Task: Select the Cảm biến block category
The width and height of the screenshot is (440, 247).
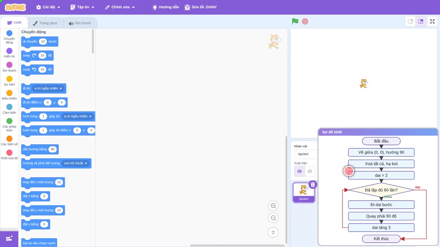Action: point(9,109)
